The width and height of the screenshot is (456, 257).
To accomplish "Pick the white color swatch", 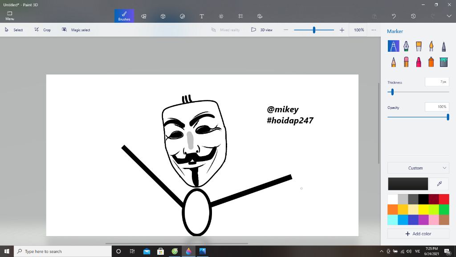I will (x=393, y=199).
